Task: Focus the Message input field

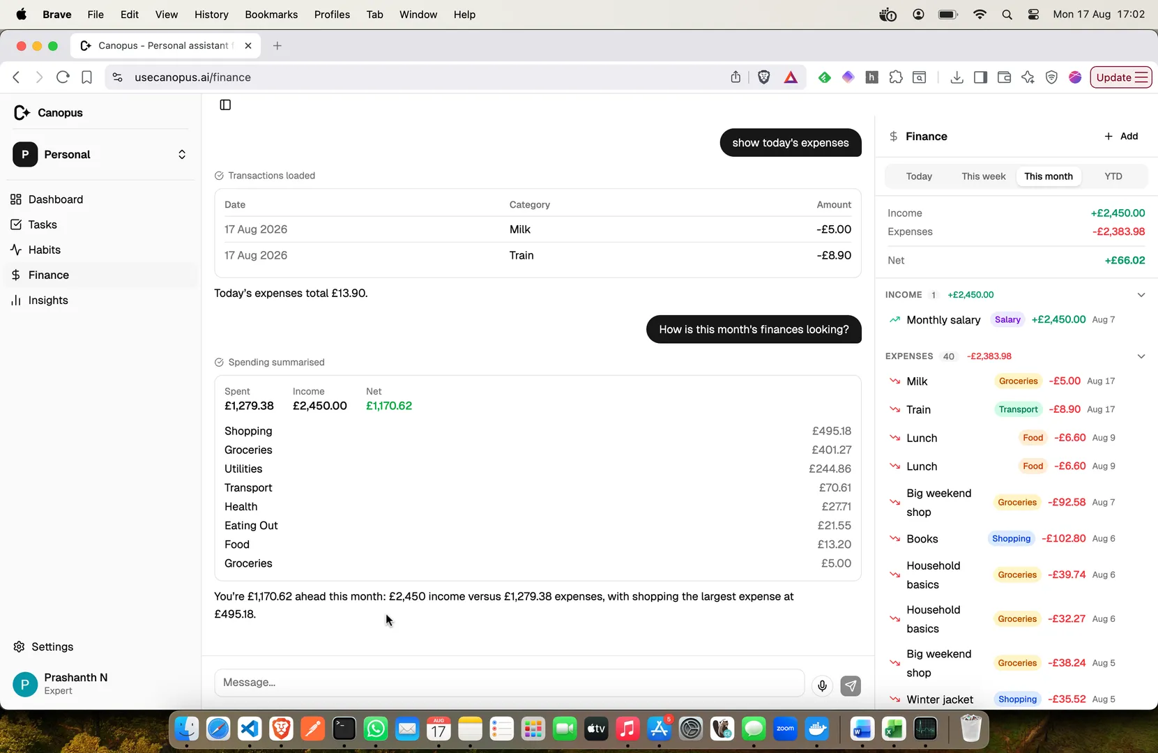Action: [x=509, y=683]
